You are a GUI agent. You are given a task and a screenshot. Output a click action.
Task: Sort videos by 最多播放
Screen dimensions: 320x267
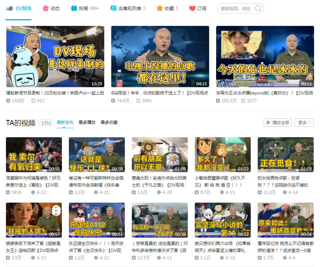pos(87,122)
